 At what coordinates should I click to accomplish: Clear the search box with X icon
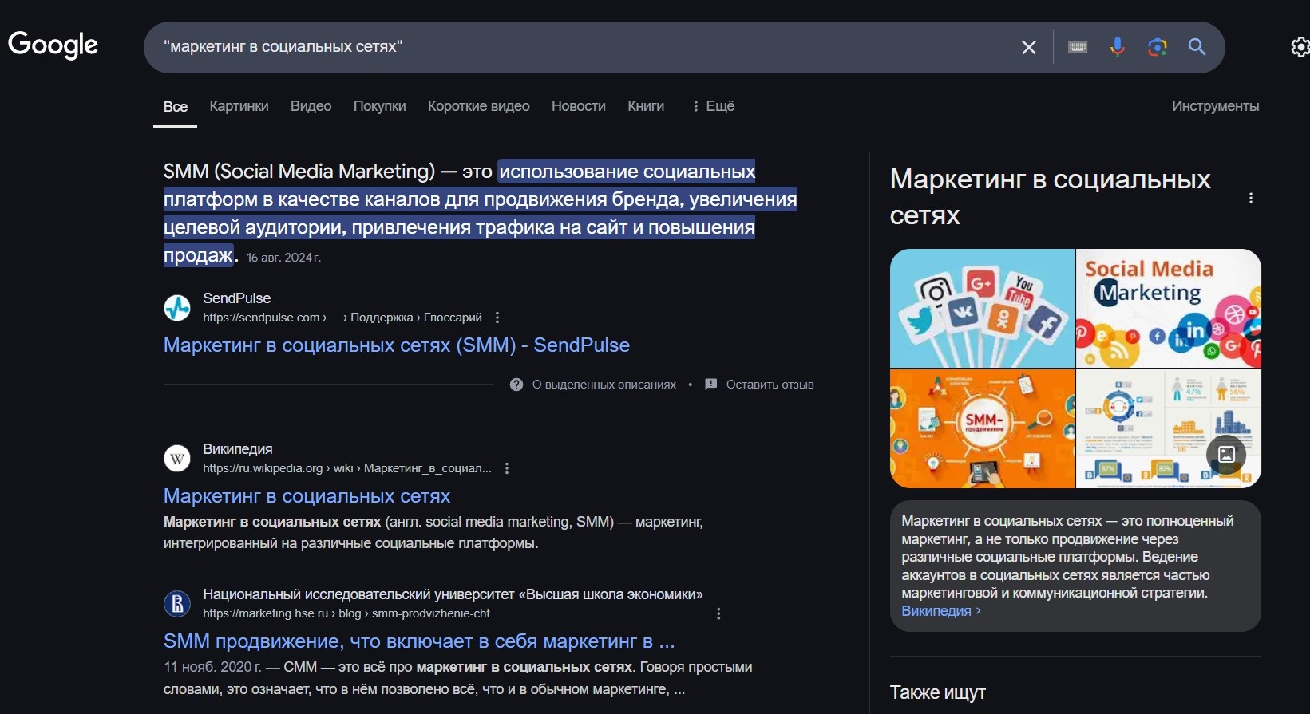(1029, 48)
